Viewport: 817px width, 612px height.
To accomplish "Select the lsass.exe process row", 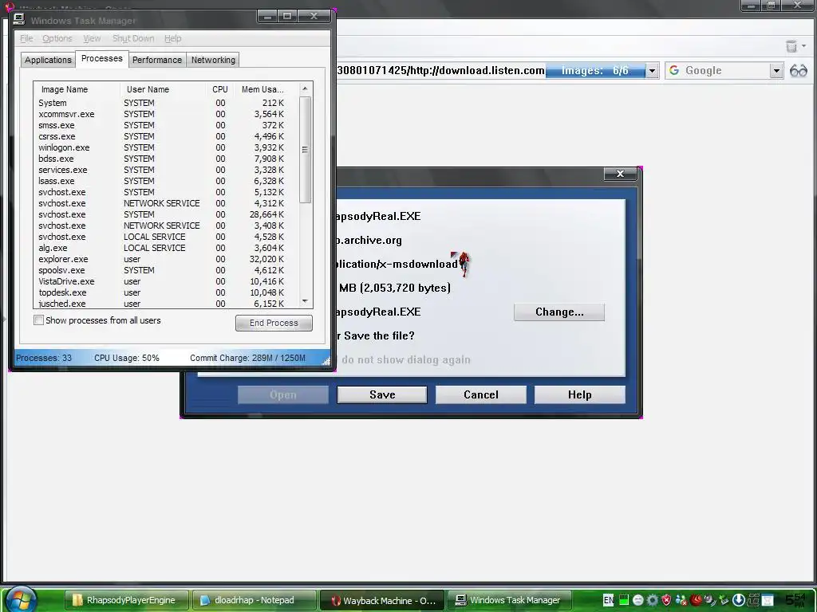I will tap(166, 181).
